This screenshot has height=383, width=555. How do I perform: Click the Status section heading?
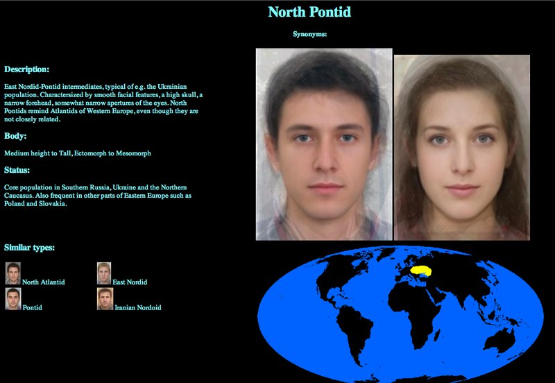point(17,170)
